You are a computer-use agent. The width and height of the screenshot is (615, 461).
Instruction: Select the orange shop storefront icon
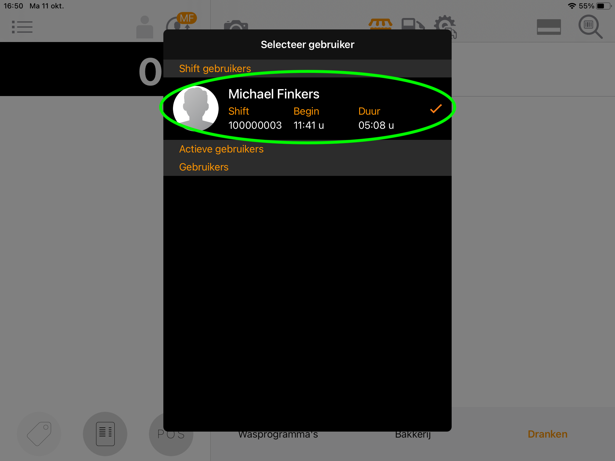380,24
